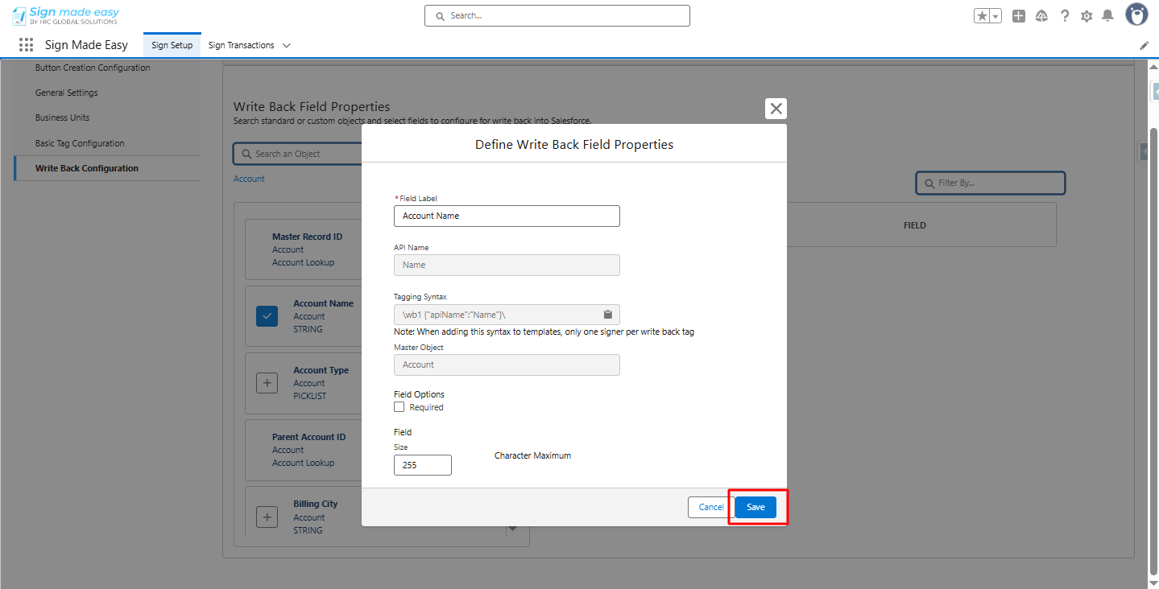Viewport: 1159px width, 589px height.
Task: Click the Define Write Back Field Properties title
Action: coord(574,145)
